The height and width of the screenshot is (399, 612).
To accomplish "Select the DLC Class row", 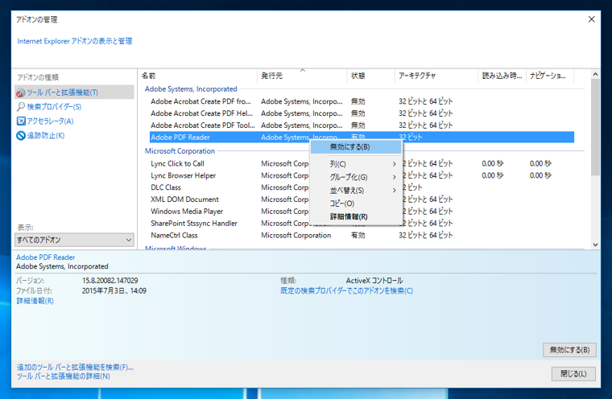I will tap(362, 187).
